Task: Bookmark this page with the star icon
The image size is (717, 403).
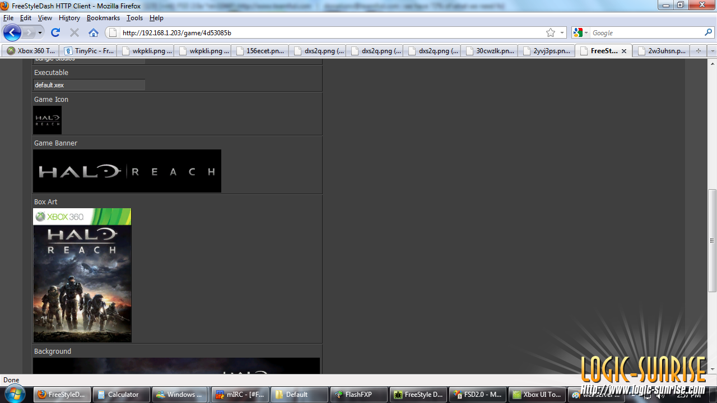Action: point(551,33)
